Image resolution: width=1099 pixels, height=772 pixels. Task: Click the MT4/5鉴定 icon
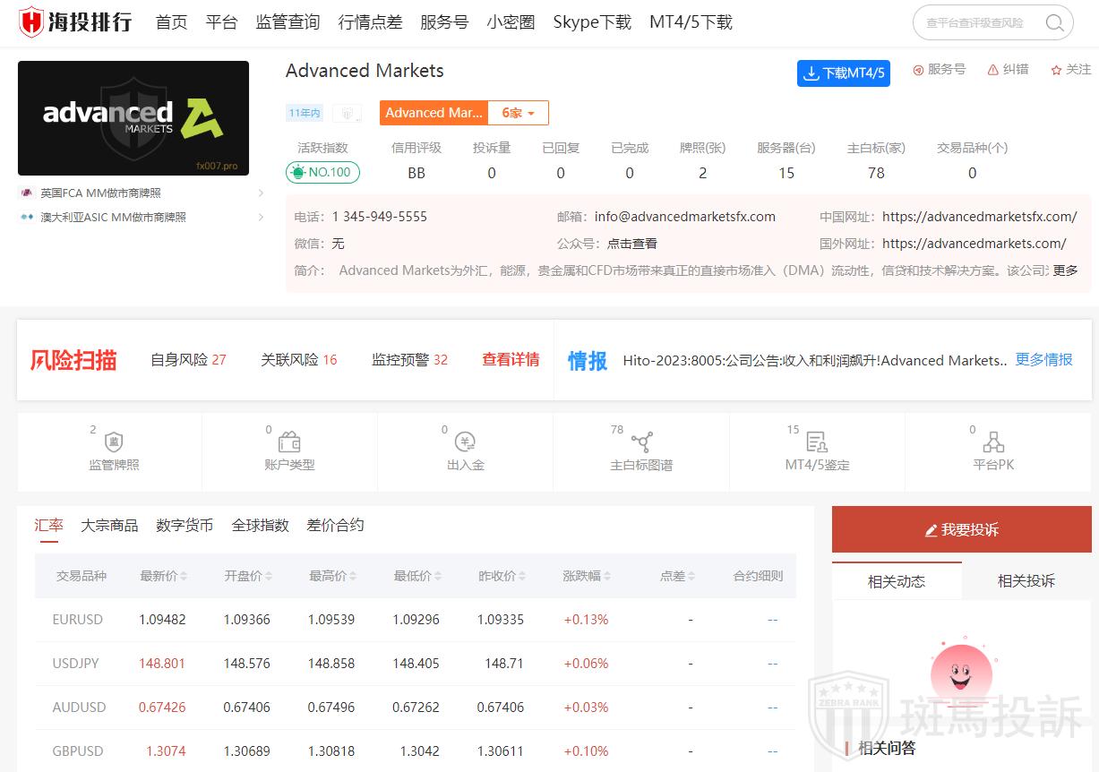(x=817, y=442)
